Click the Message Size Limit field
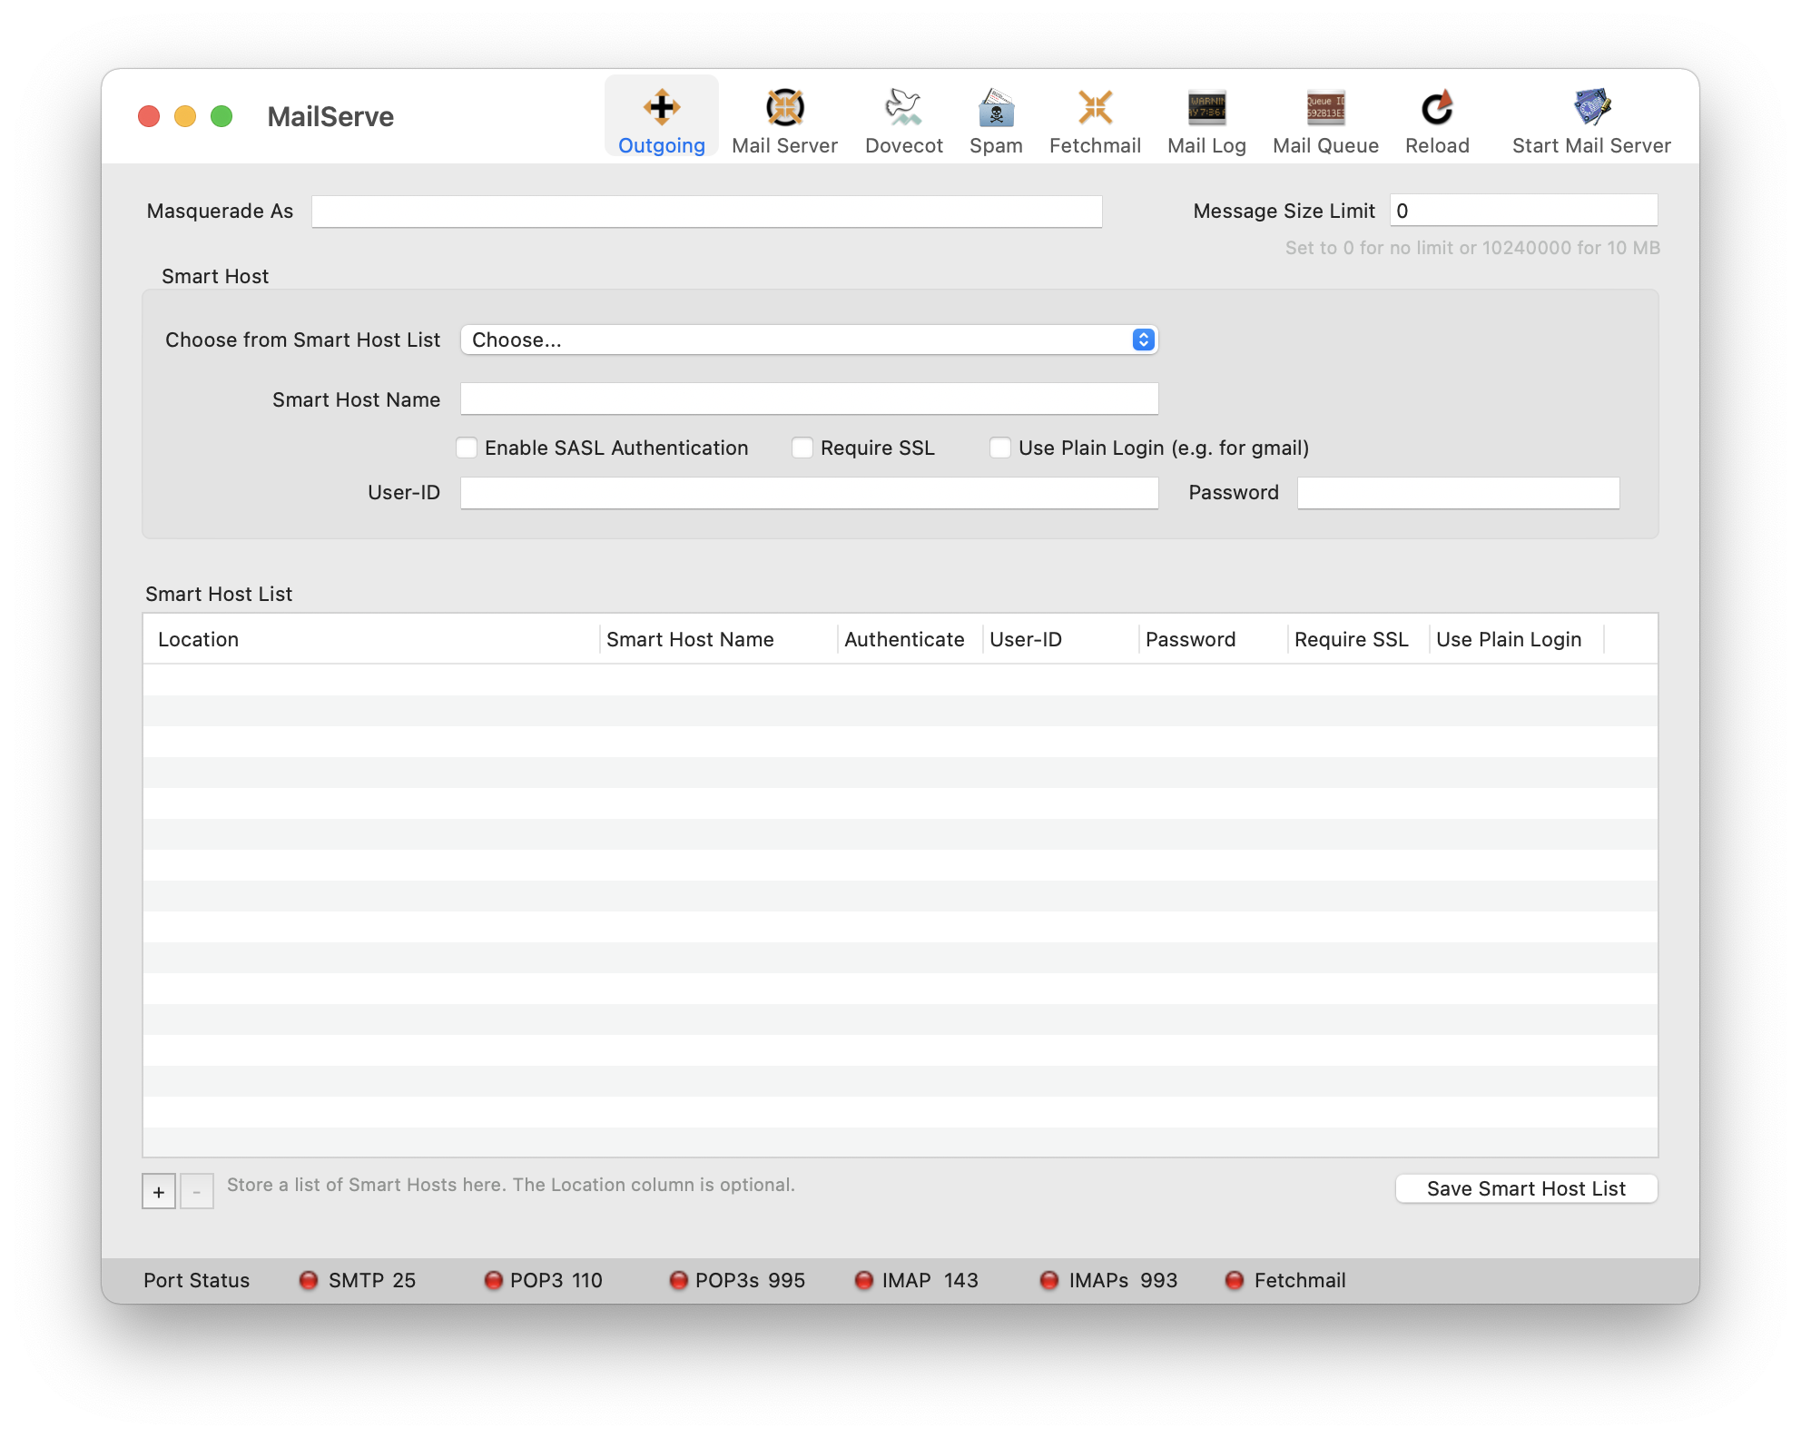Image resolution: width=1801 pixels, height=1438 pixels. coord(1522,211)
